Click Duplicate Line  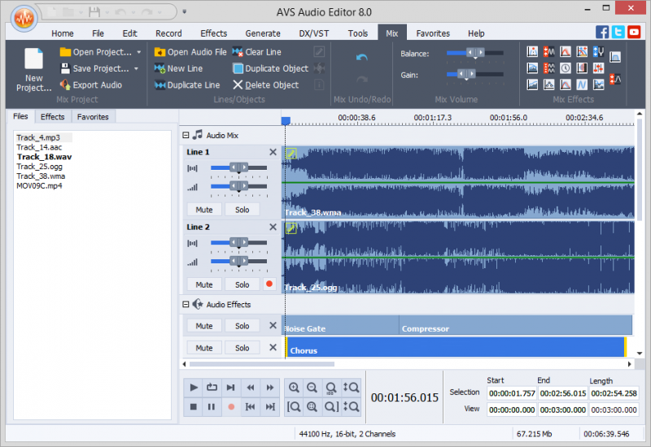point(187,85)
